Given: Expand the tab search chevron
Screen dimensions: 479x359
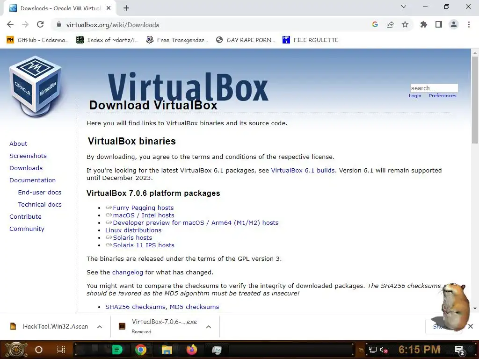Looking at the screenshot, I should tap(404, 7).
